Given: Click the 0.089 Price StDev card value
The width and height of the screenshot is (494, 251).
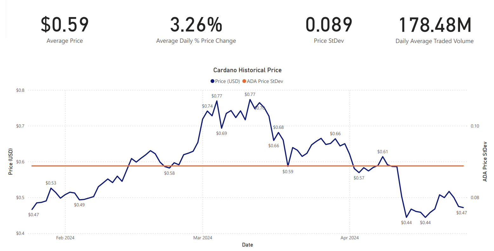Looking at the screenshot, I should coord(329,25).
